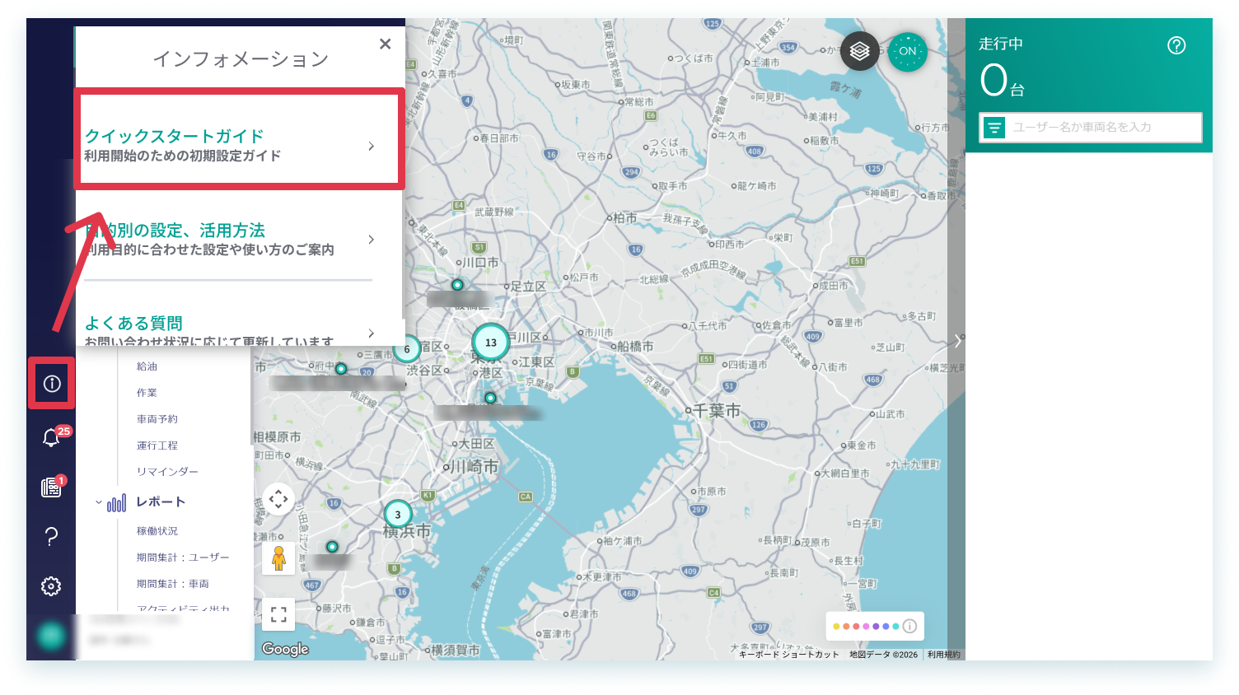Open the information icon in the sidebar
This screenshot has height=695, width=1239.
click(52, 384)
